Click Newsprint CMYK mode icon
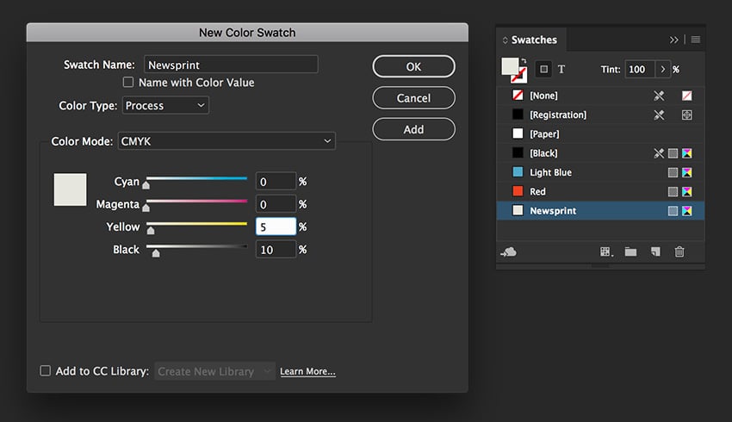 [x=686, y=211]
